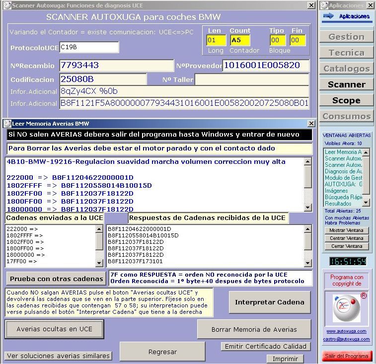Viewport: 376px width, 364px height.
Task: Click down arrow of Ventanas Abiertas list
Action: [x=366, y=203]
